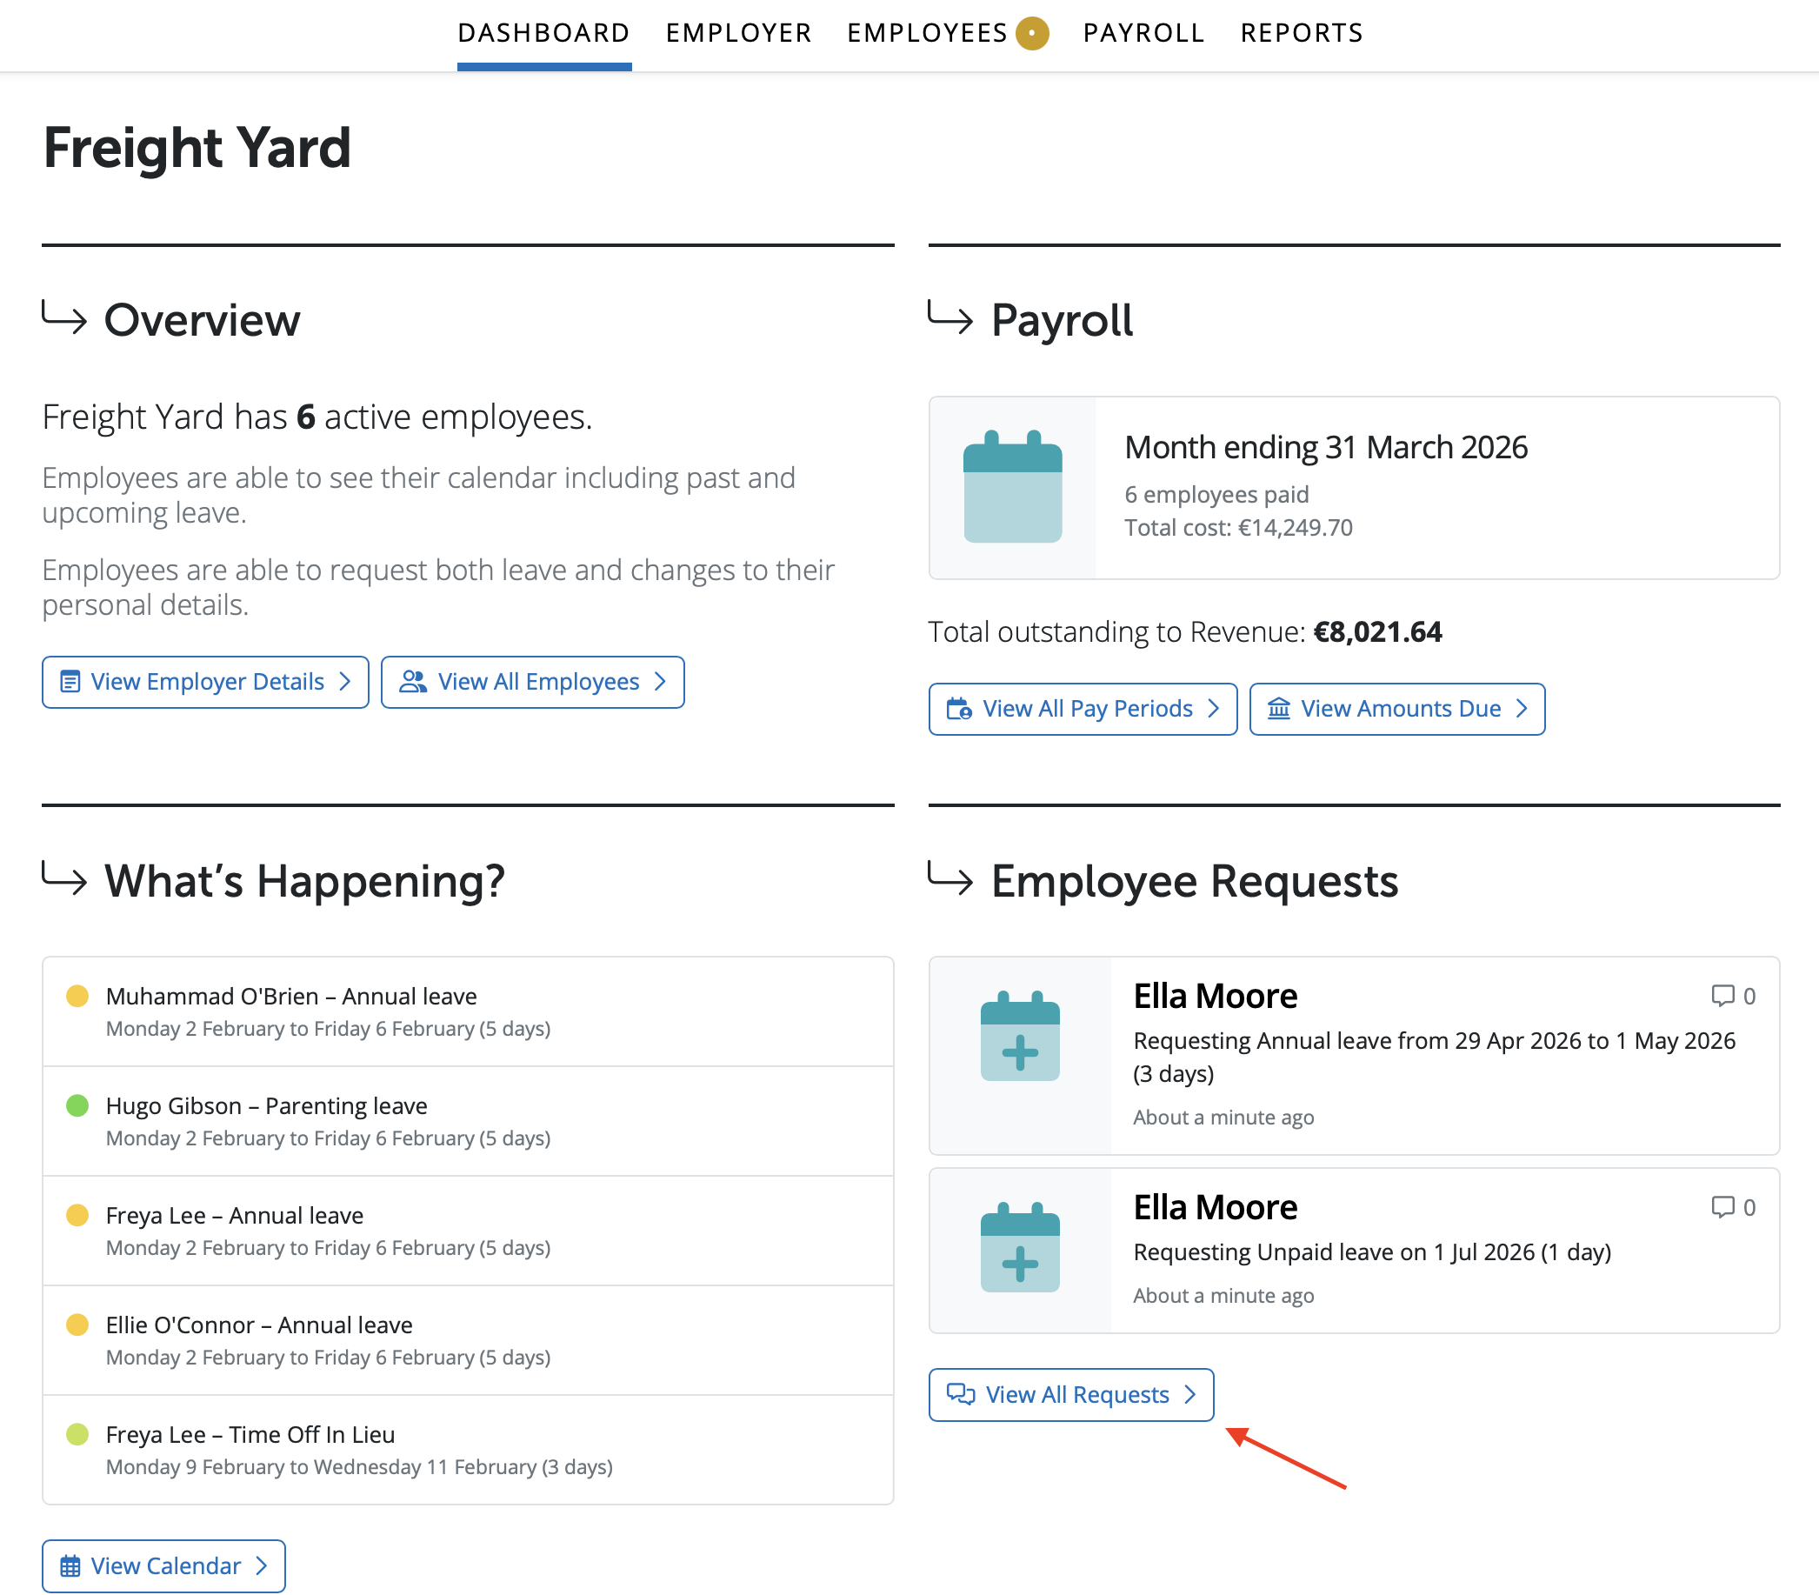Click yellow dot next to Muhammad O'Brien
This screenshot has width=1819, height=1595.
(x=77, y=995)
